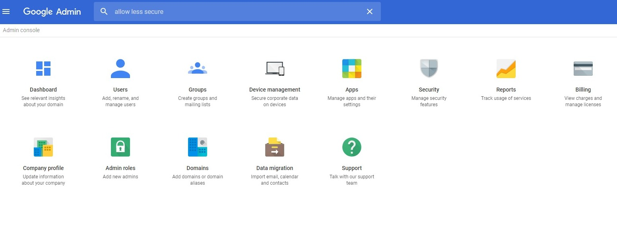Image resolution: width=617 pixels, height=235 pixels.
Task: Click 'Secure corporate data on devices' text
Action: click(x=275, y=101)
